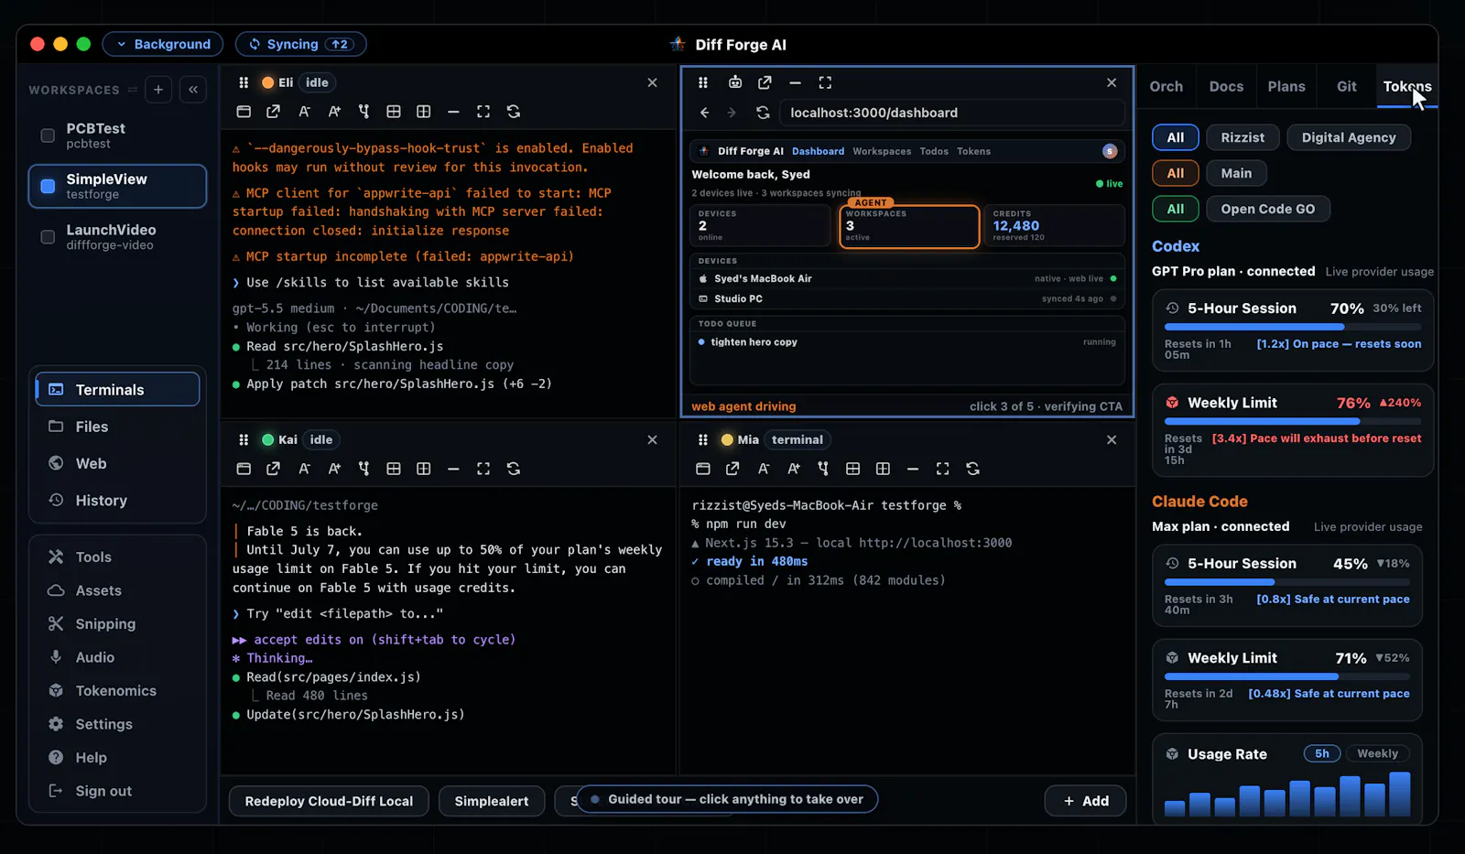Filter tokens by Digital Agency
1465x854 pixels.
pos(1349,137)
